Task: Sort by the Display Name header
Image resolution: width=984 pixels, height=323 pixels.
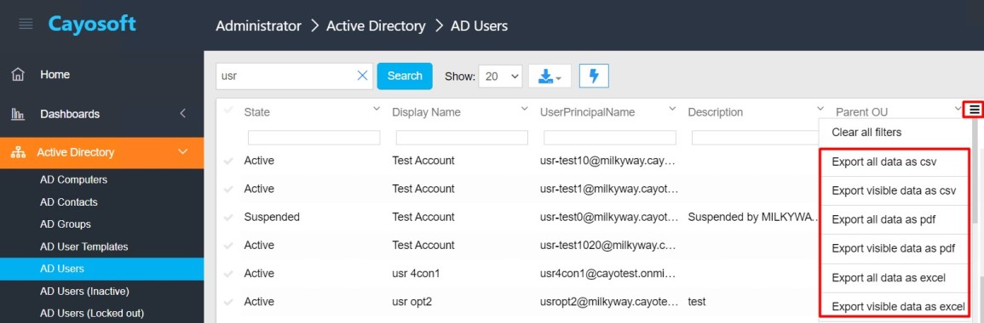Action: pyautogui.click(x=426, y=113)
